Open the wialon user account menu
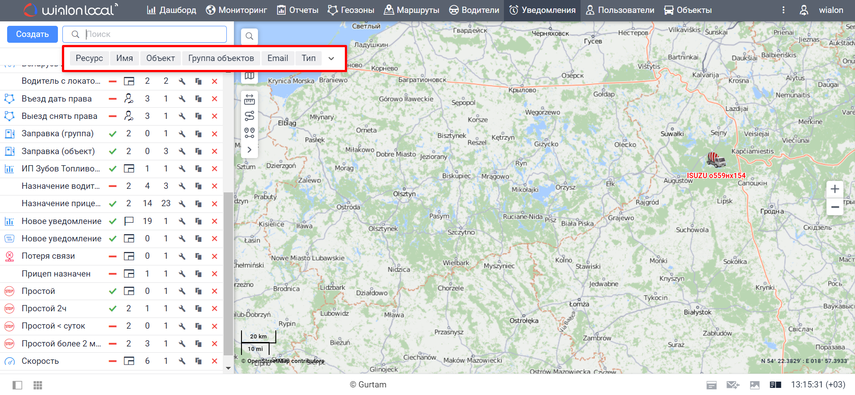Image resolution: width=855 pixels, height=395 pixels. (822, 10)
